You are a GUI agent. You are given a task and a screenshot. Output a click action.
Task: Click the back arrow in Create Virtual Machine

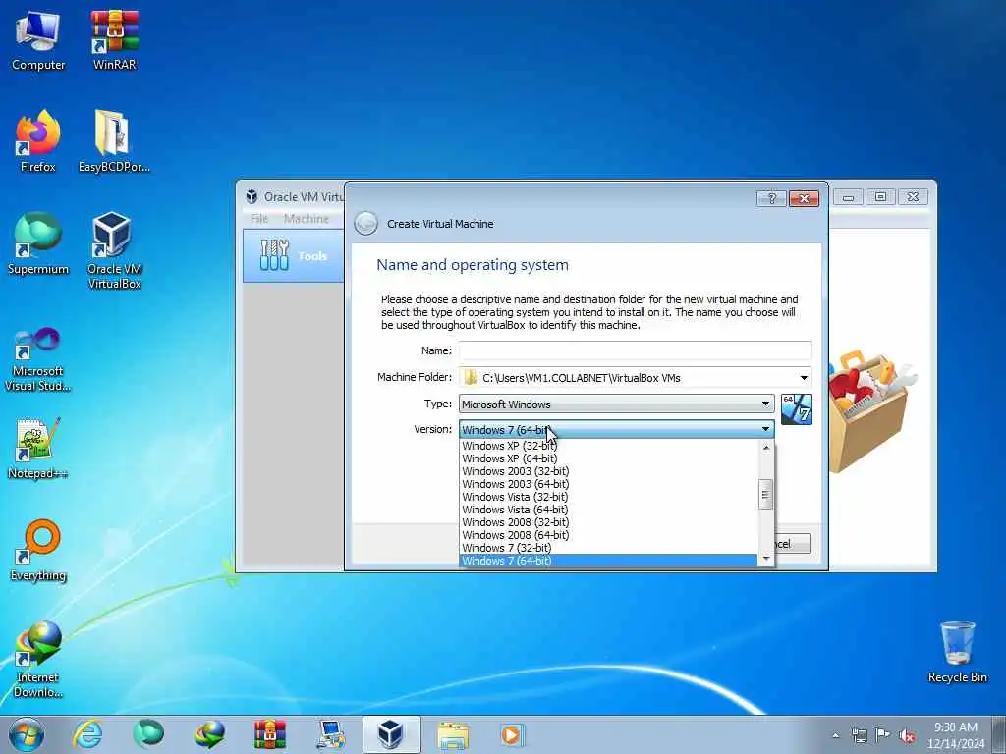(365, 223)
